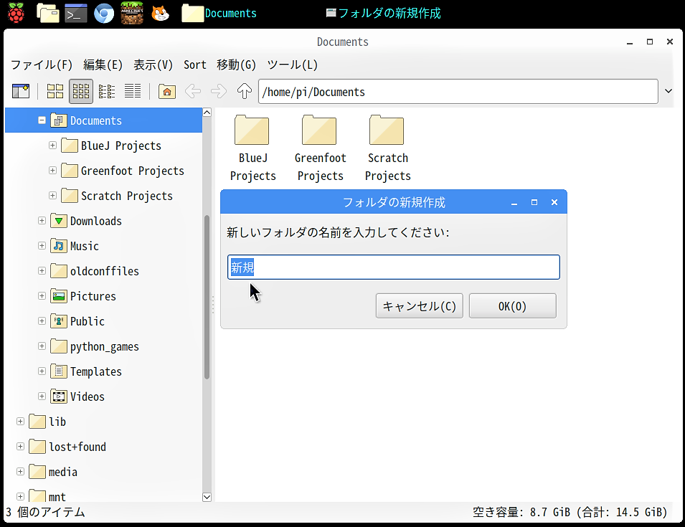Click the キャンセル(C) button
The width and height of the screenshot is (685, 527).
point(420,306)
